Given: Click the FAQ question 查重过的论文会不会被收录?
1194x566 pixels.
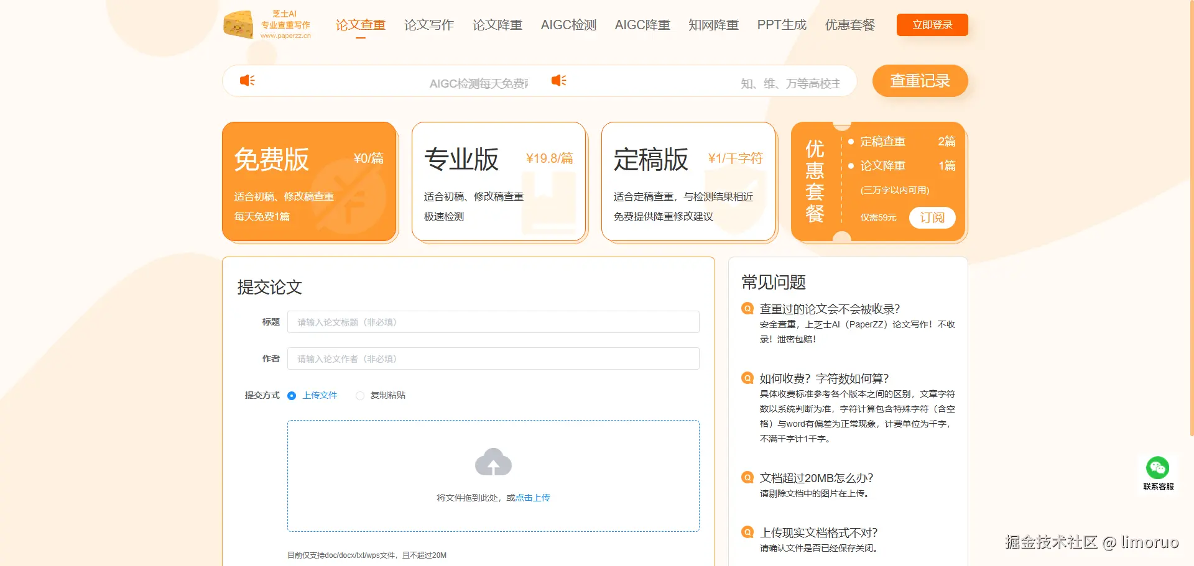Looking at the screenshot, I should (x=830, y=309).
